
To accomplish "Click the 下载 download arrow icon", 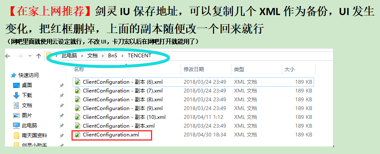I will 16,95.
